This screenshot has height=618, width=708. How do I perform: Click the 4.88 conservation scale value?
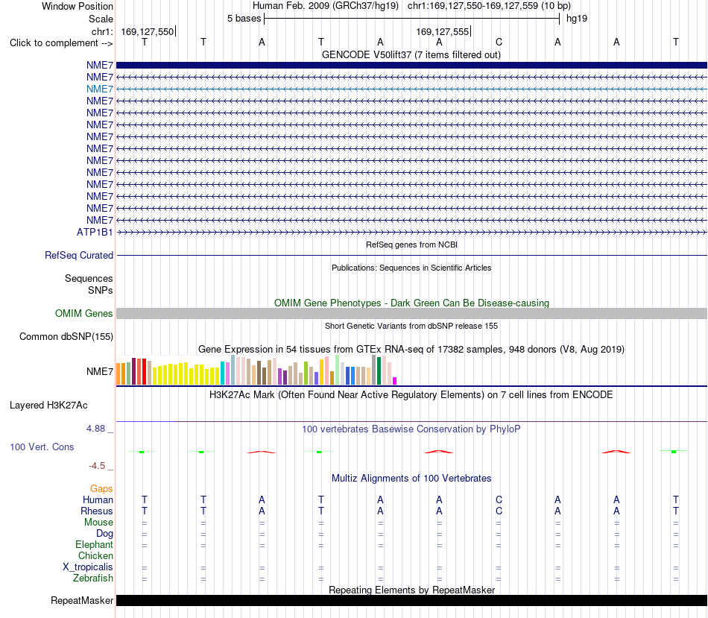(95, 428)
